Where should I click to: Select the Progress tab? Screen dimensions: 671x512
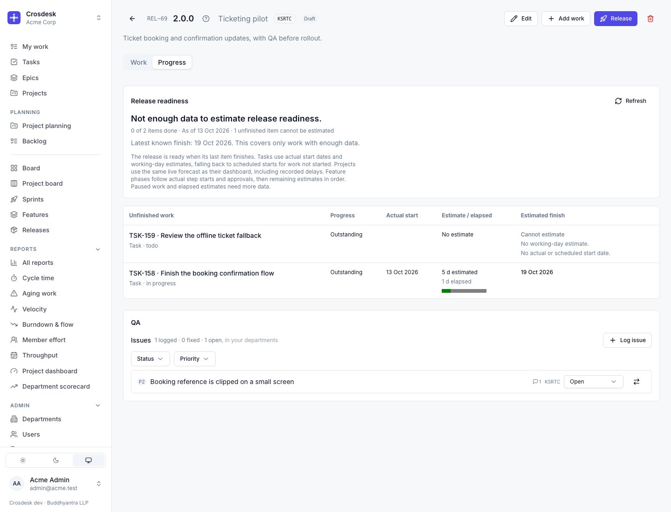(172, 62)
